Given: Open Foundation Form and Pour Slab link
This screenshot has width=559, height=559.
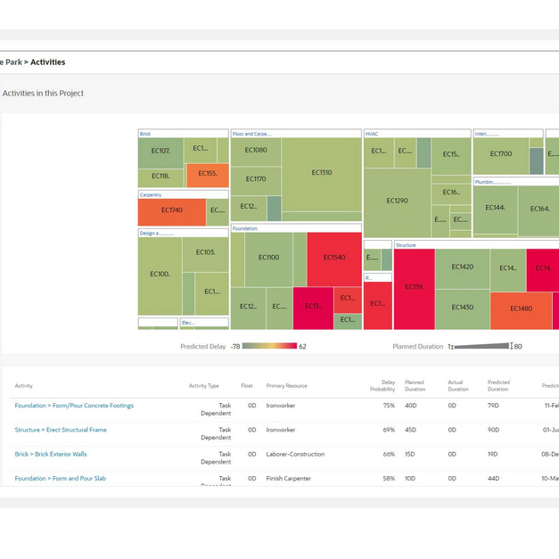Looking at the screenshot, I should [x=60, y=479].
